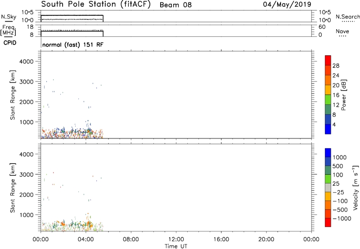The height and width of the screenshot is (249, 360).
Task: Click the '04:00' time axis label
Action: click(x=85, y=240)
